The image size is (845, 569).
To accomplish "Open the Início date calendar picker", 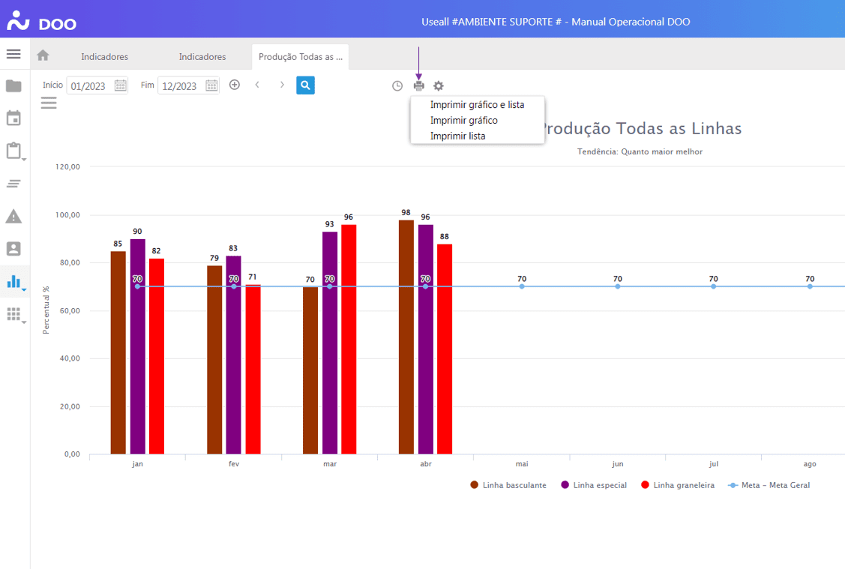I will 120,85.
